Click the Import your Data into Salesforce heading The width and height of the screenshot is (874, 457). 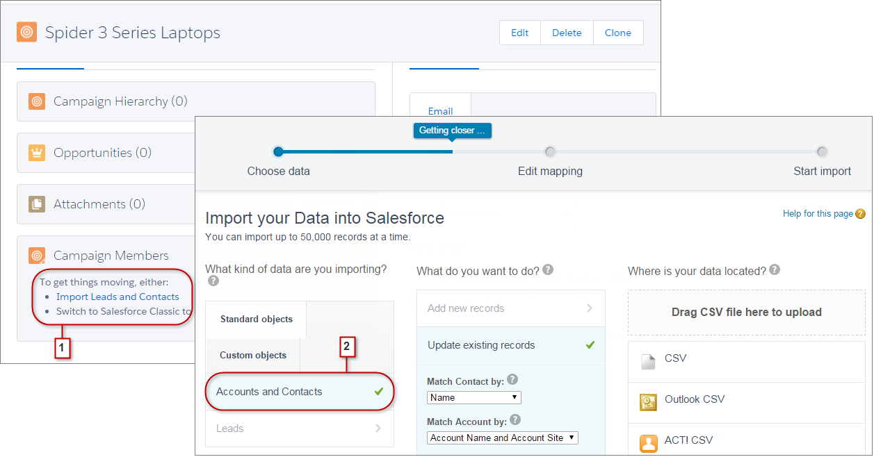325,218
